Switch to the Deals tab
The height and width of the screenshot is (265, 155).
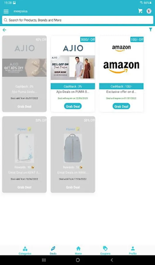(53, 251)
